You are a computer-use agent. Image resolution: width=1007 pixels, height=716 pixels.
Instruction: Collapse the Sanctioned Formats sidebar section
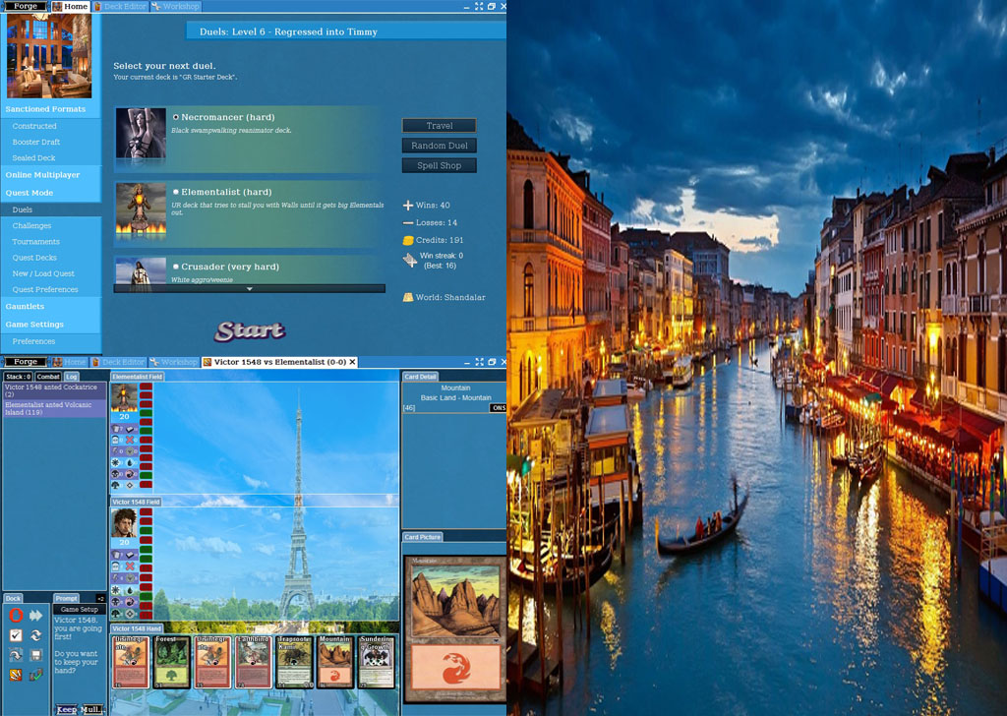[45, 109]
